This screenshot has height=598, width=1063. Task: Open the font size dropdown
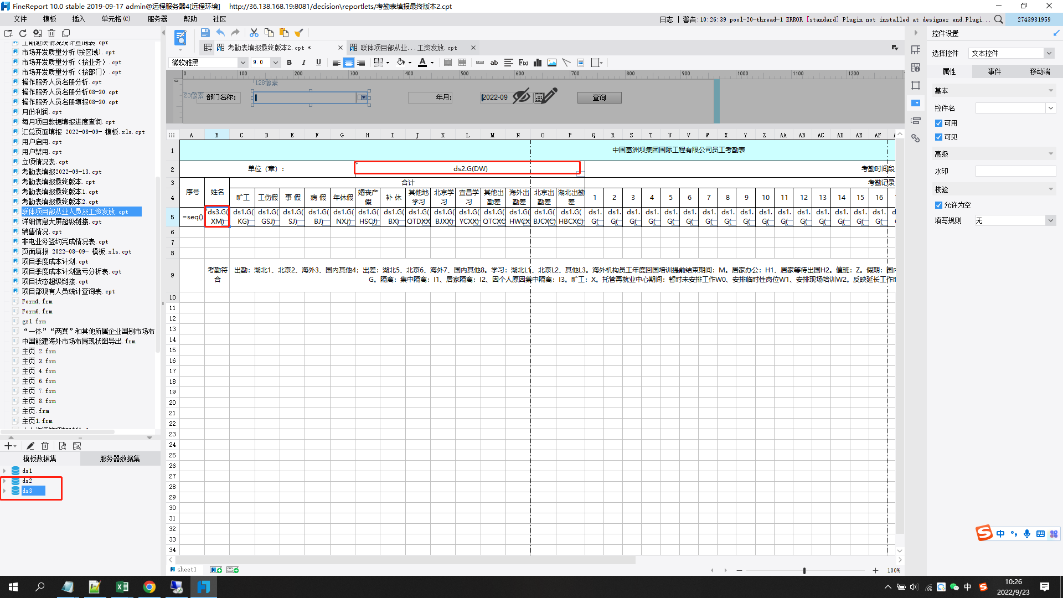pyautogui.click(x=275, y=63)
